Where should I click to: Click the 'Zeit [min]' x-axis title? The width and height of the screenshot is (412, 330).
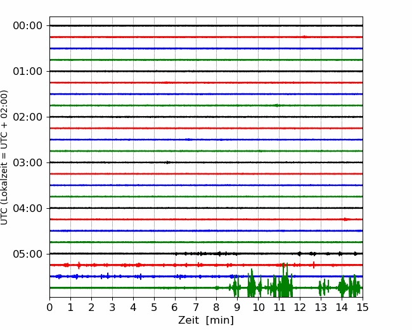click(x=206, y=320)
